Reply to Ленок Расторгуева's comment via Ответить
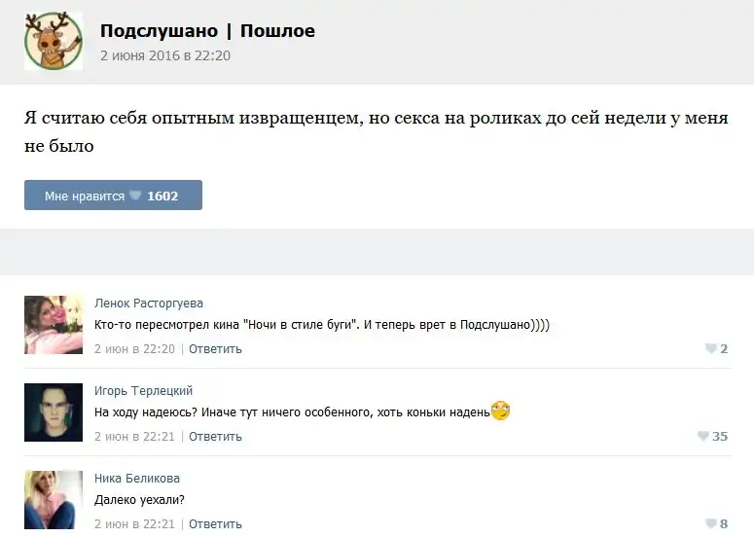 215,349
